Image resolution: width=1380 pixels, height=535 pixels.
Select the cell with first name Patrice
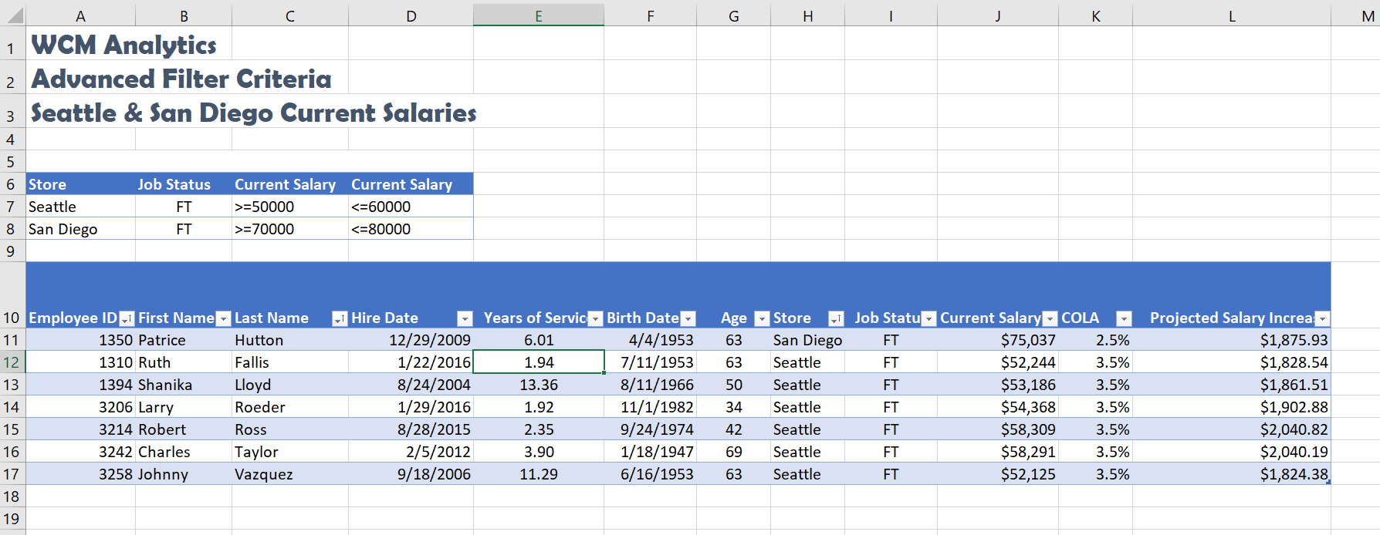click(x=184, y=340)
